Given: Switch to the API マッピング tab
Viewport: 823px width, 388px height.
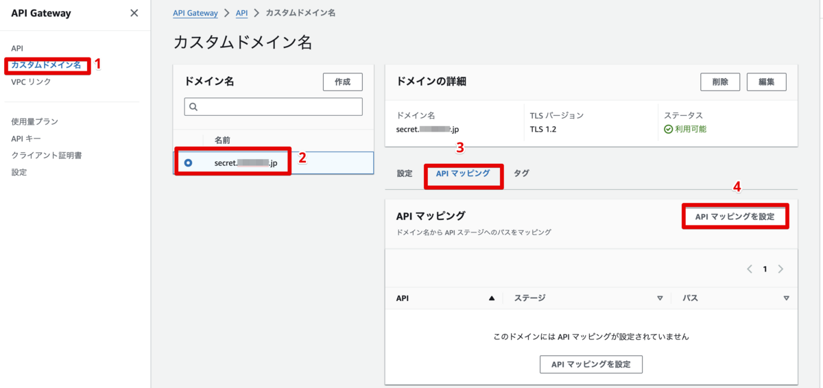Looking at the screenshot, I should click(x=463, y=173).
